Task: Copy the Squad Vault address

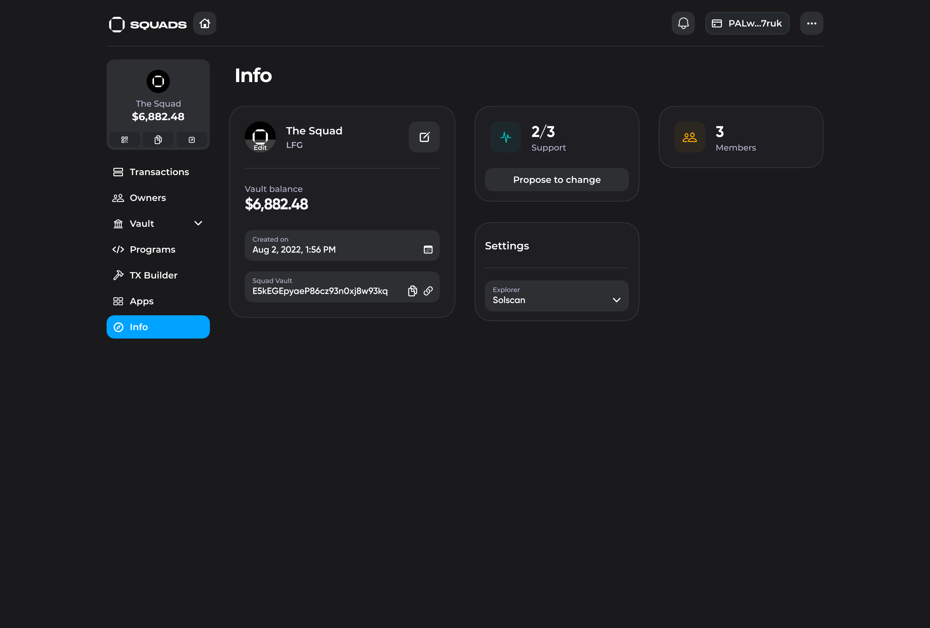Action: [412, 291]
